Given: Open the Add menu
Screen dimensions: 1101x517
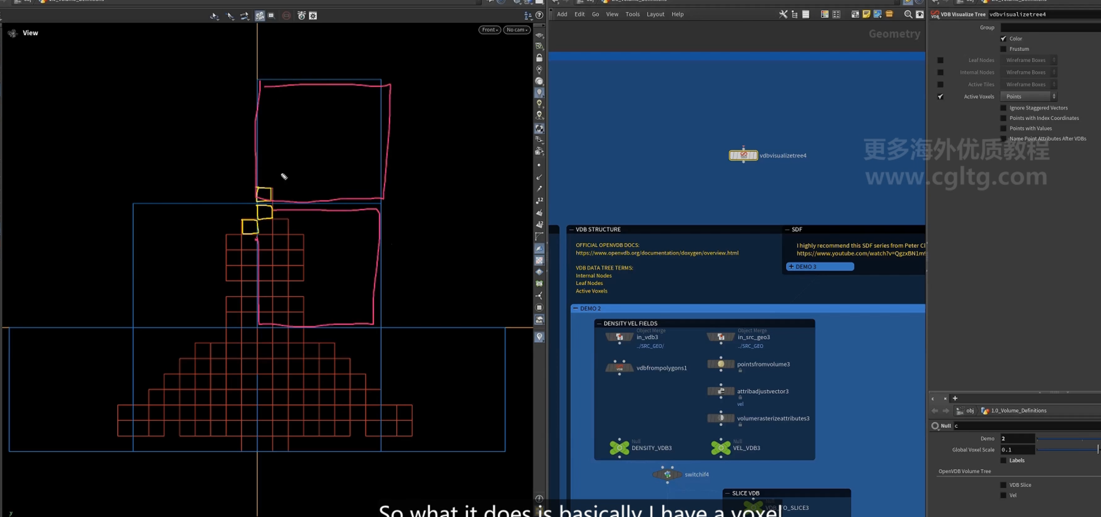Looking at the screenshot, I should pos(562,14).
